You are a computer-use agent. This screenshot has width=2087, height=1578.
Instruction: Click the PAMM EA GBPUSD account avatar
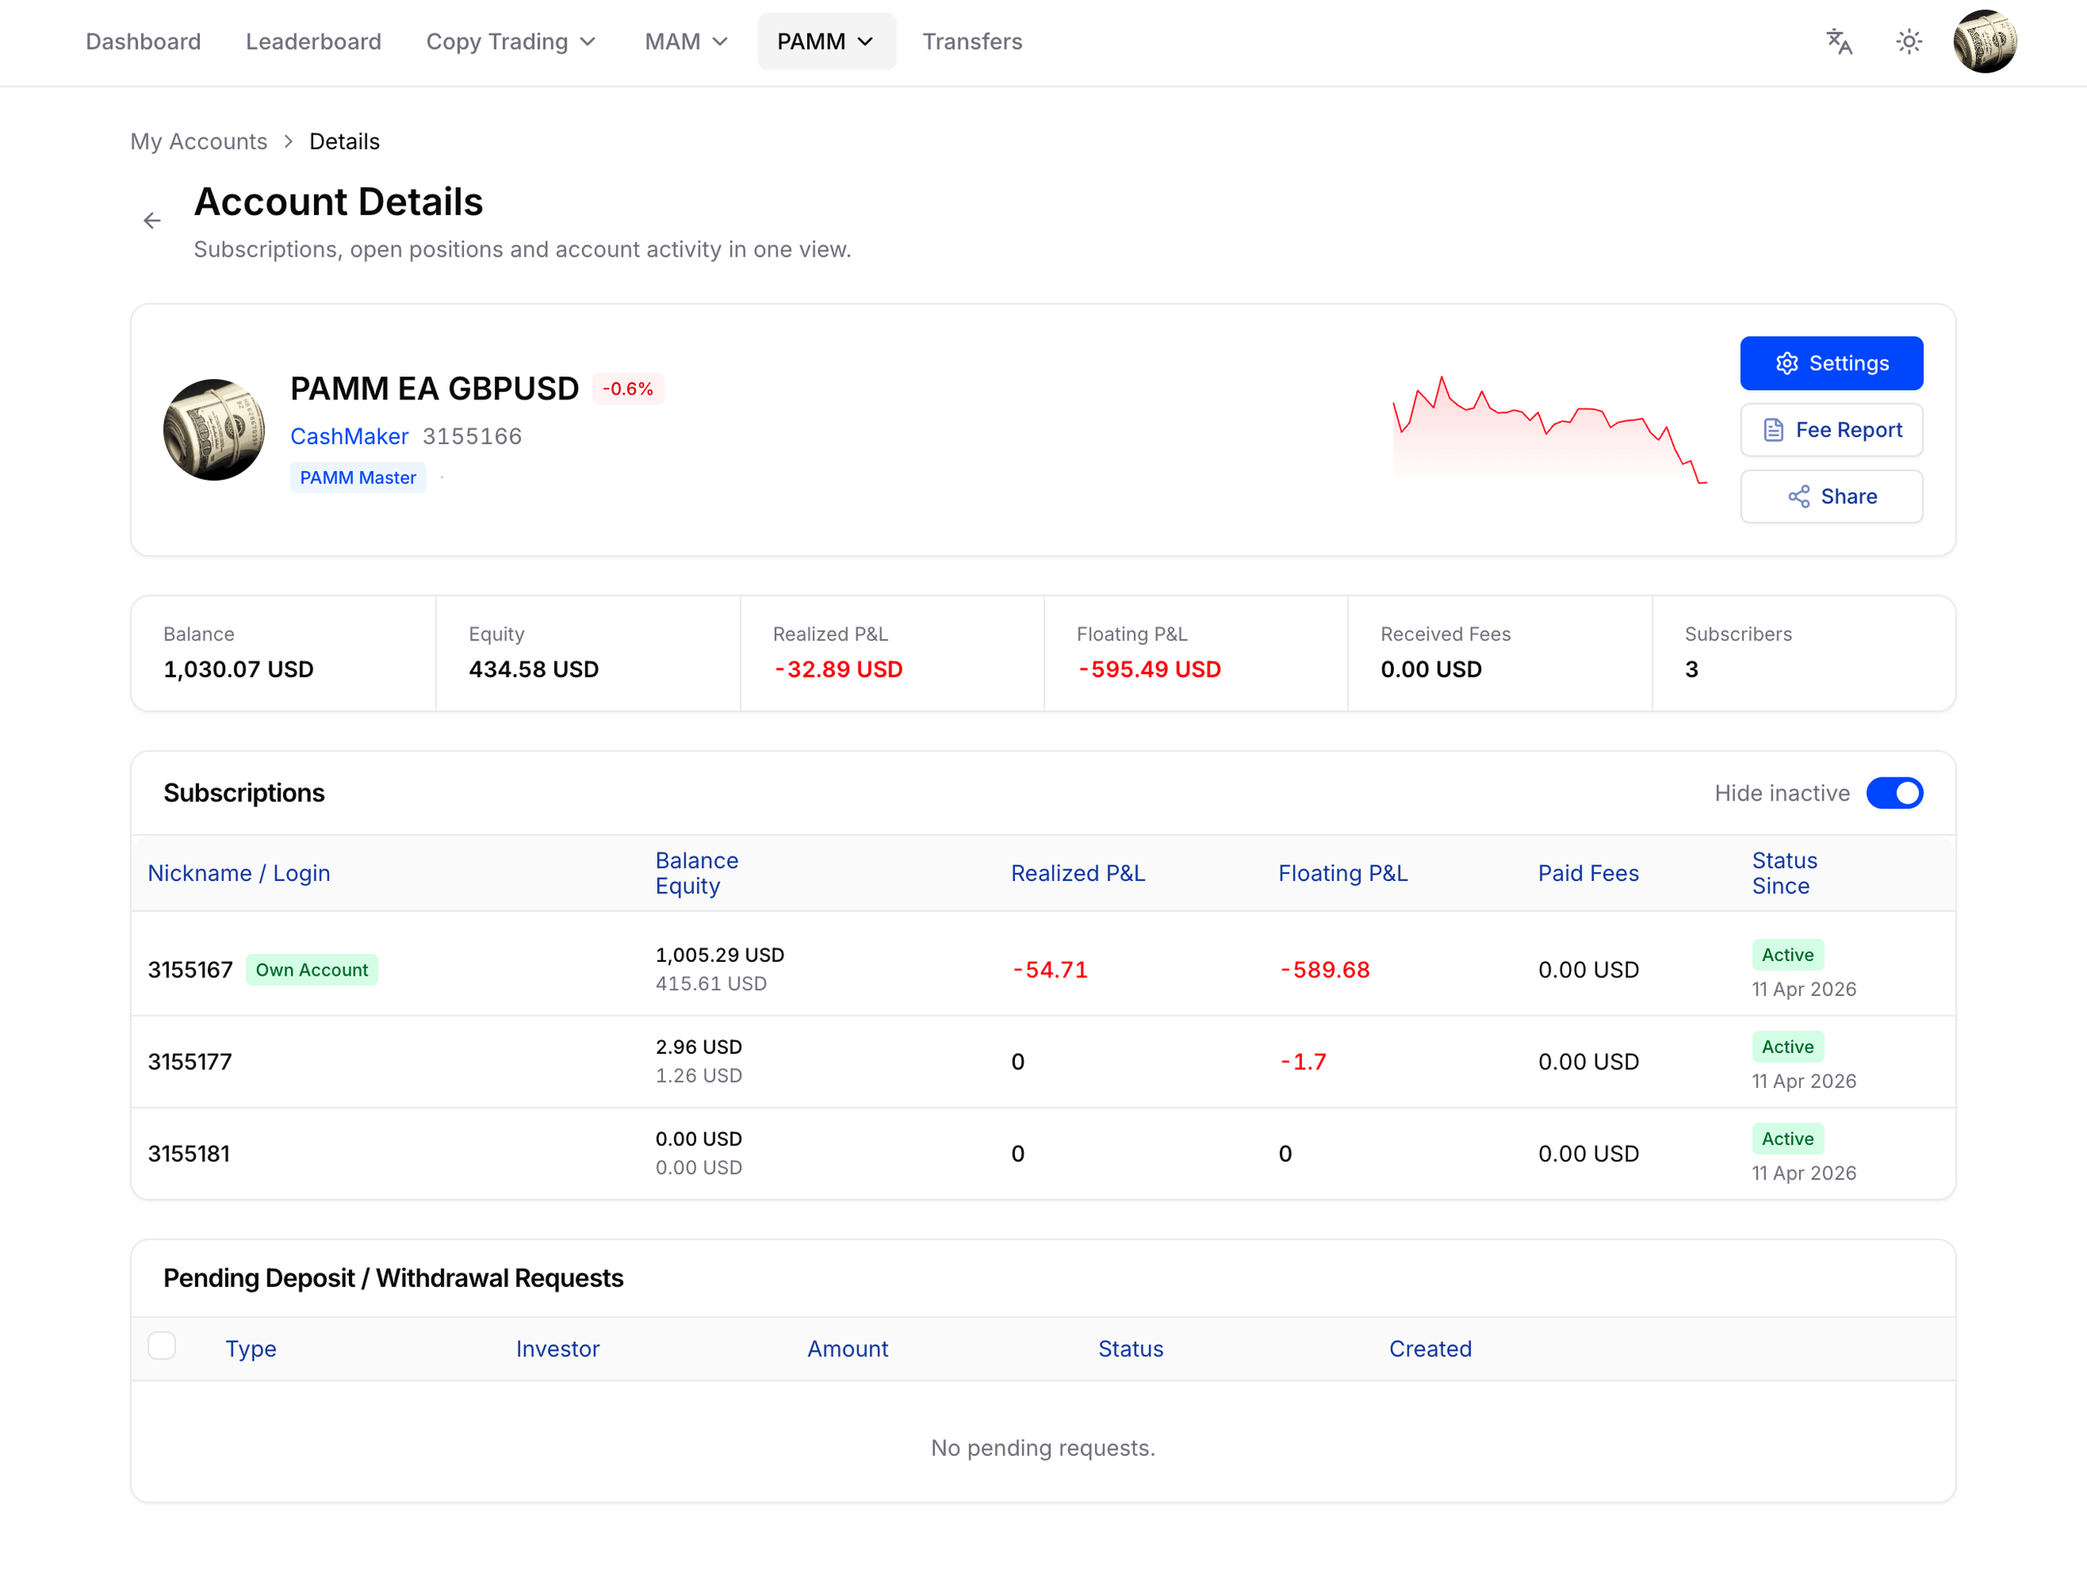pos(214,430)
